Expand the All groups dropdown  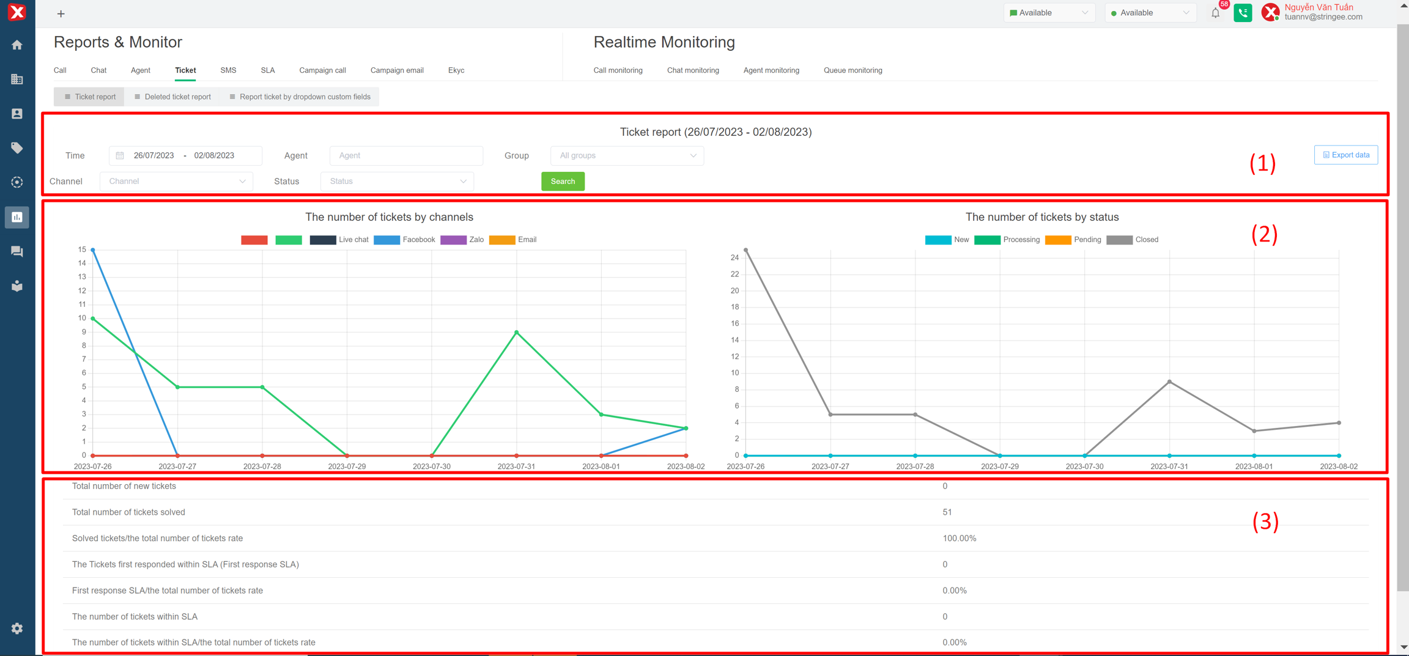click(627, 155)
